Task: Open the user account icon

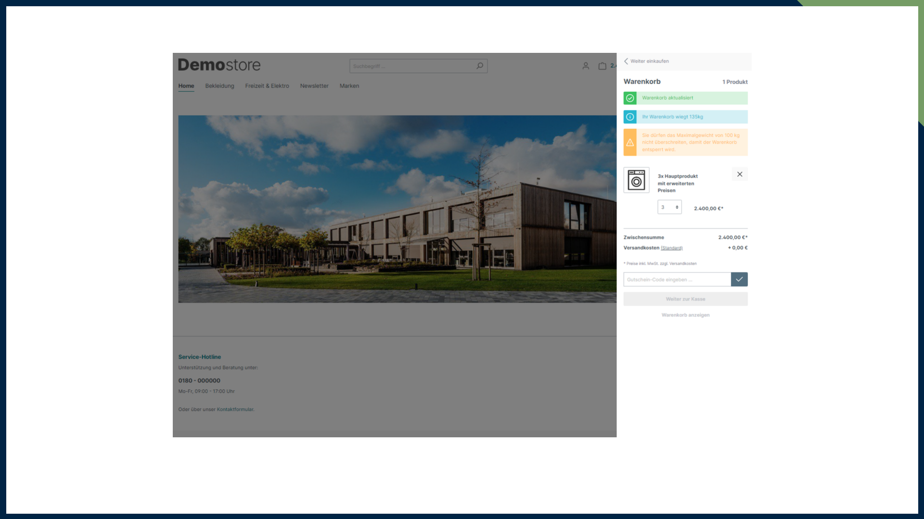Action: [x=586, y=66]
